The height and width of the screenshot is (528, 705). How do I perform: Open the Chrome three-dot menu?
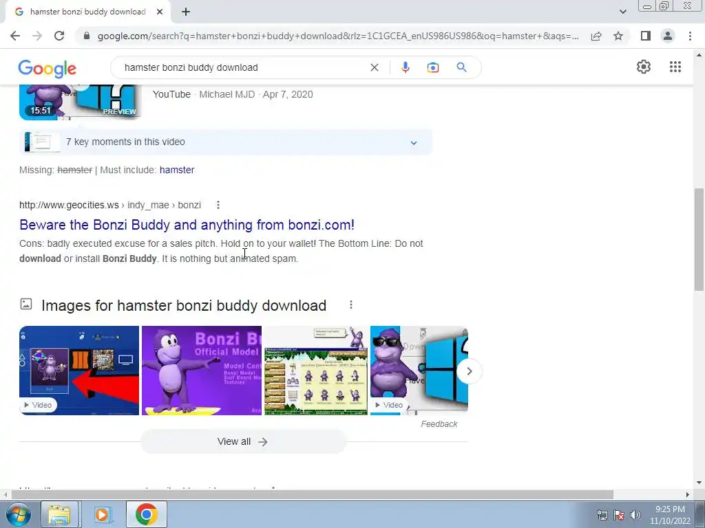click(690, 36)
